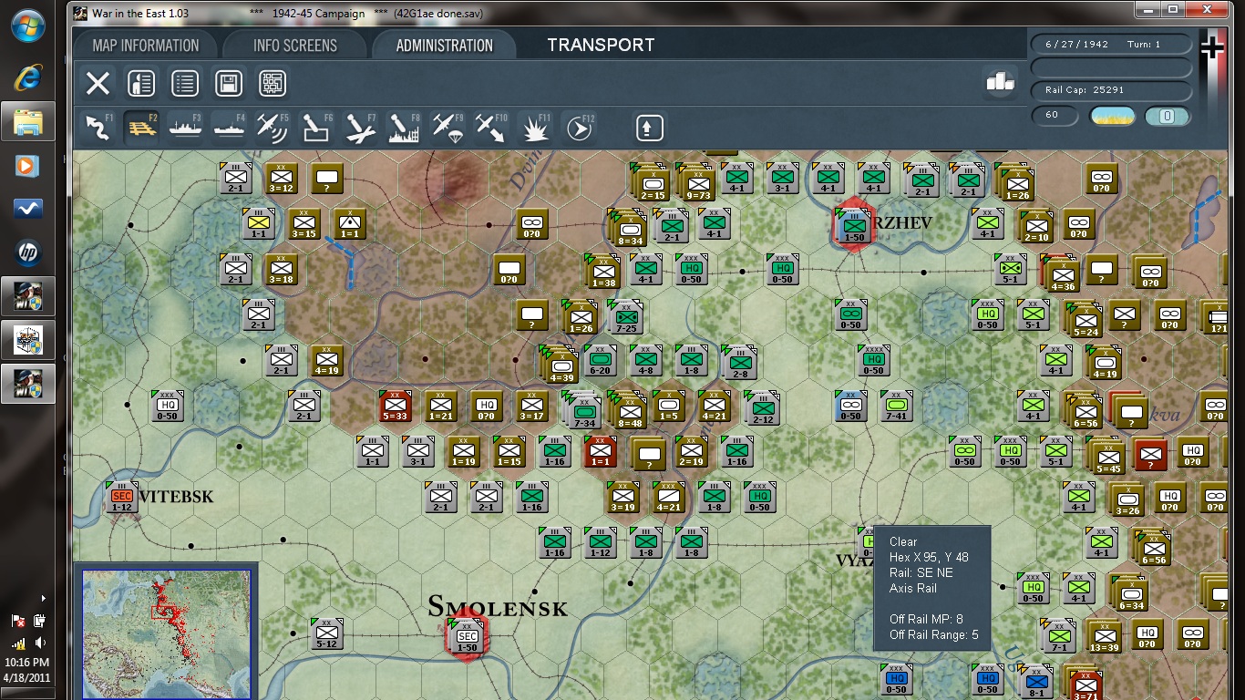Click the save game floppy disk icon

pos(229,84)
